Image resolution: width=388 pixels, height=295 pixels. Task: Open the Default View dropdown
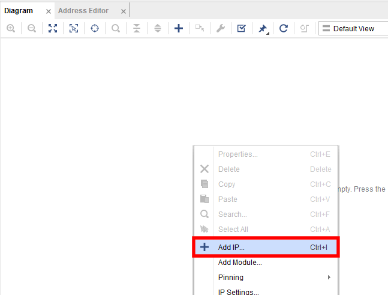click(353, 28)
